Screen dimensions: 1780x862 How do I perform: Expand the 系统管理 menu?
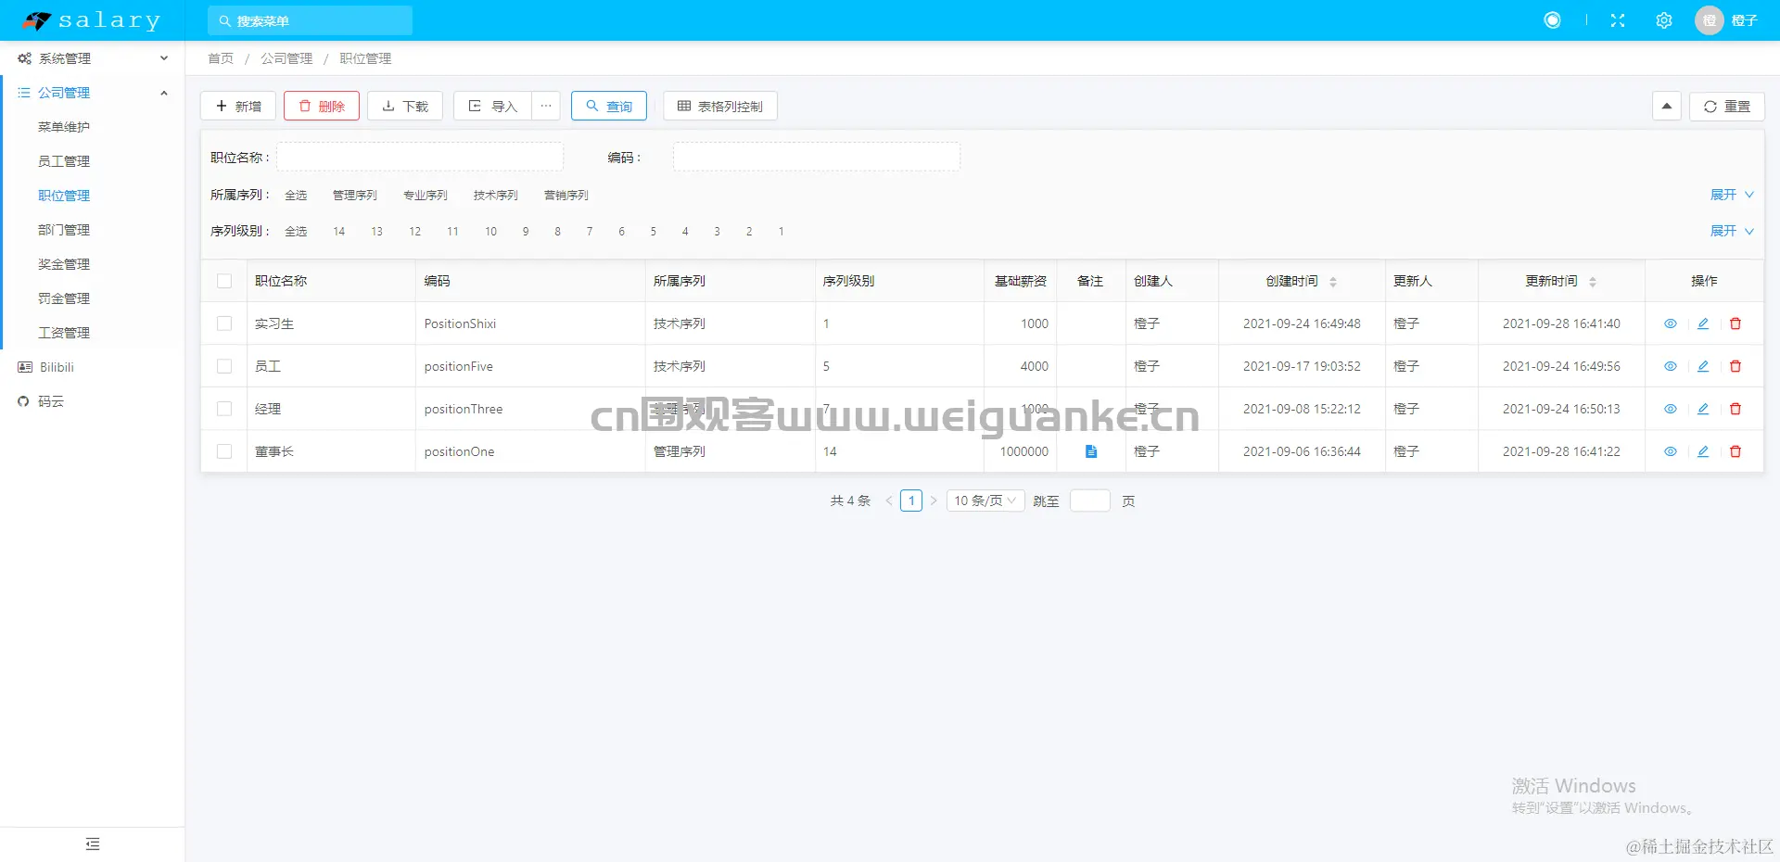coord(92,58)
